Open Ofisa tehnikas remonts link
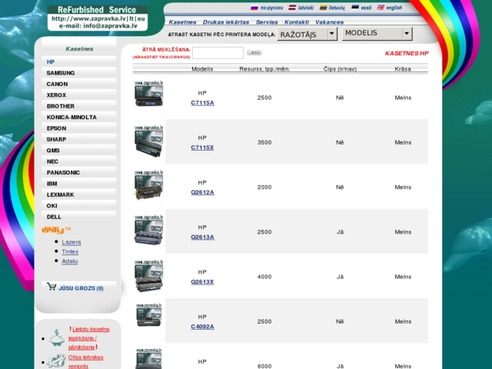Image resolution: width=492 pixels, height=369 pixels. [85, 361]
